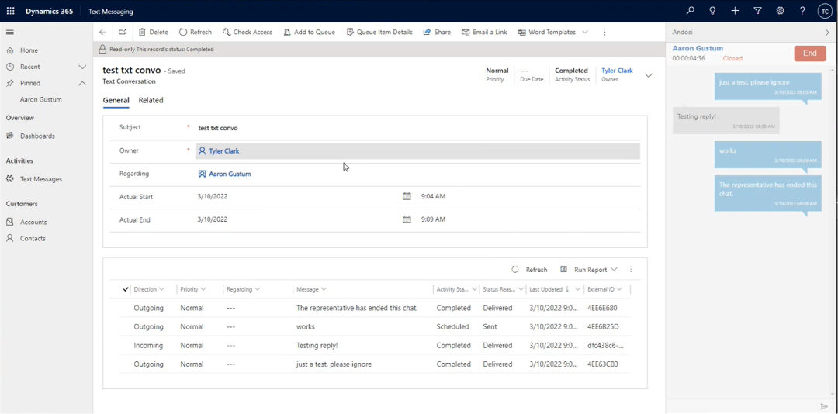Click the back arrow in command bar
Screen dimensions: 838x414
[102, 33]
